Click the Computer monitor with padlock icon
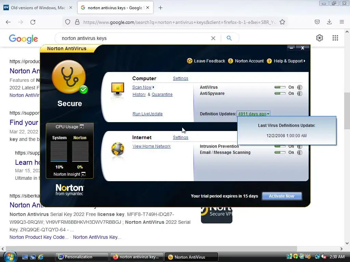 tap(118, 90)
